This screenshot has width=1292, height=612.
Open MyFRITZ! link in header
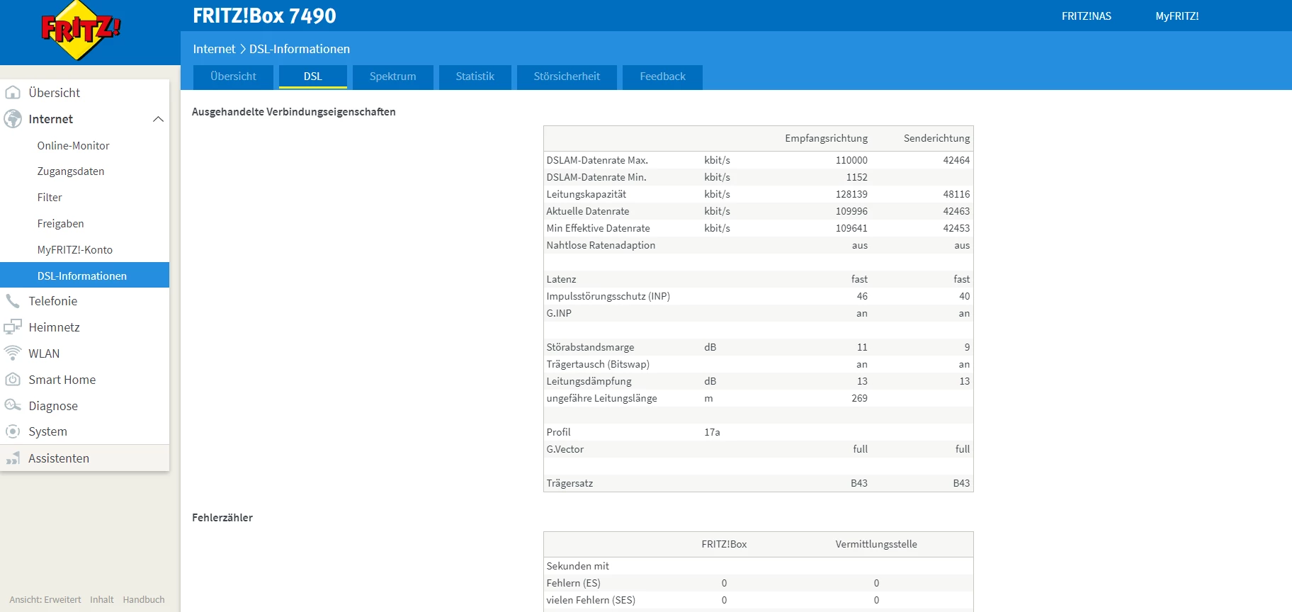click(x=1177, y=16)
